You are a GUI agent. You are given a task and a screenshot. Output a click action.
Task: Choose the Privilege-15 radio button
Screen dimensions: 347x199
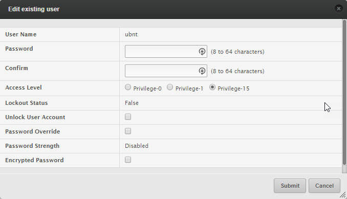[212, 87]
